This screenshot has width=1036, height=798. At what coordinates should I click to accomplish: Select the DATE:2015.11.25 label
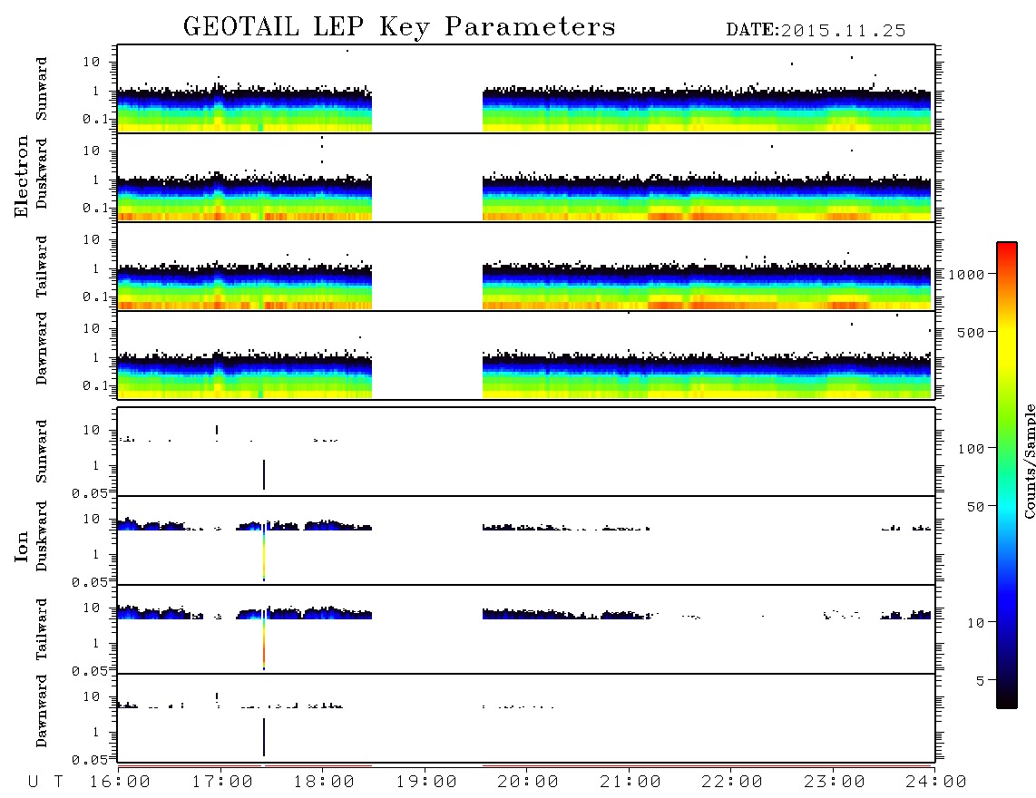pos(816,31)
